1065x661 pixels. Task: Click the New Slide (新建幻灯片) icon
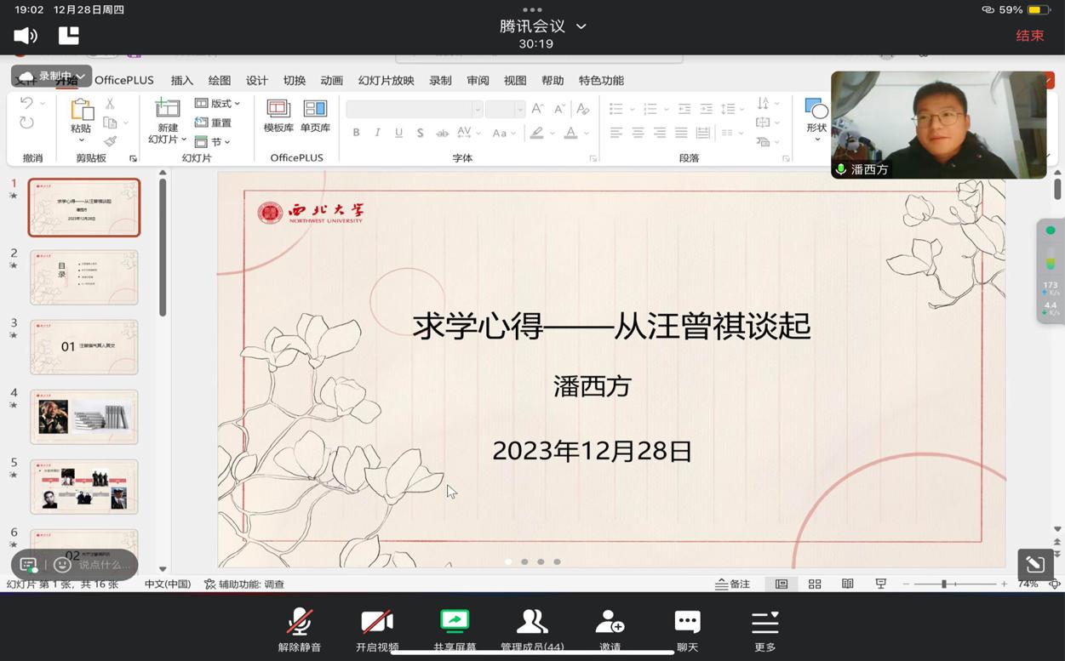(168, 109)
